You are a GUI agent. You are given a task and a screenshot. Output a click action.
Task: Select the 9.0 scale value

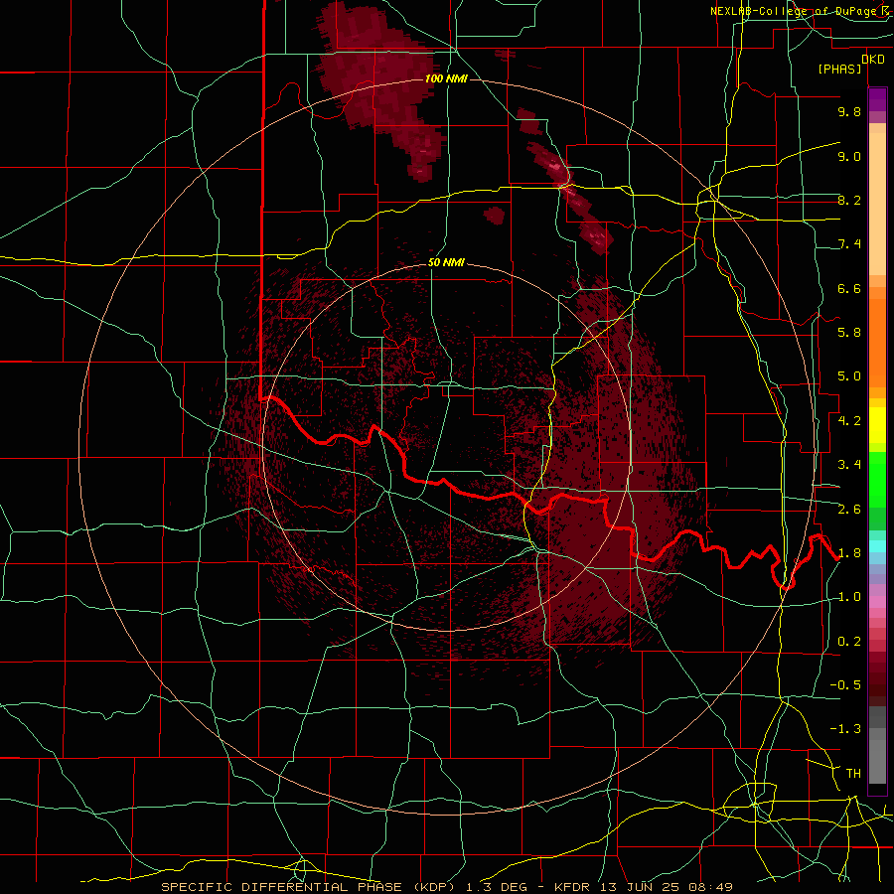849,156
